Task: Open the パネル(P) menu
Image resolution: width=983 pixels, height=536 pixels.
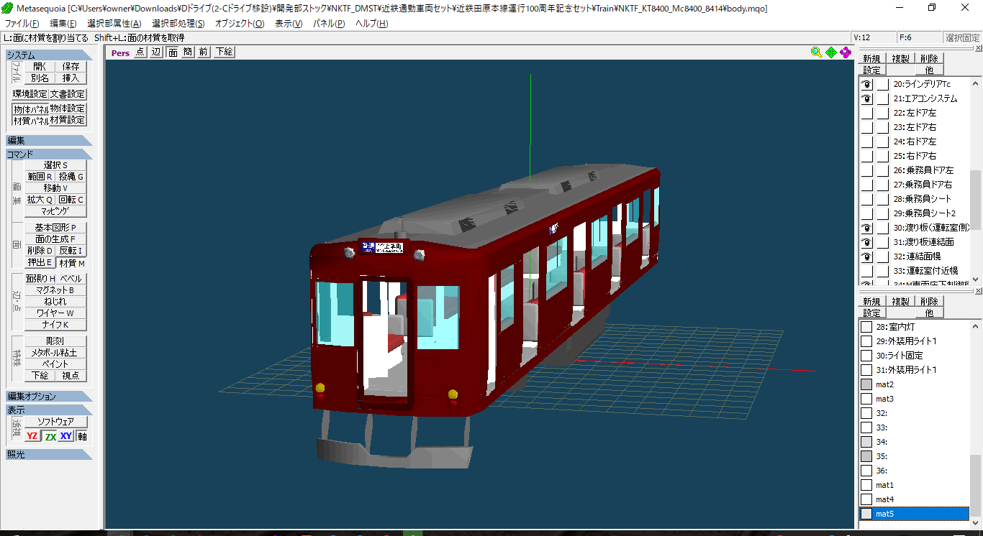Action: point(329,24)
